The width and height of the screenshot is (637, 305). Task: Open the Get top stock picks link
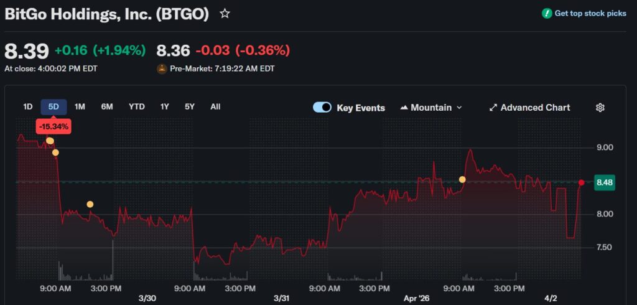[x=590, y=13]
